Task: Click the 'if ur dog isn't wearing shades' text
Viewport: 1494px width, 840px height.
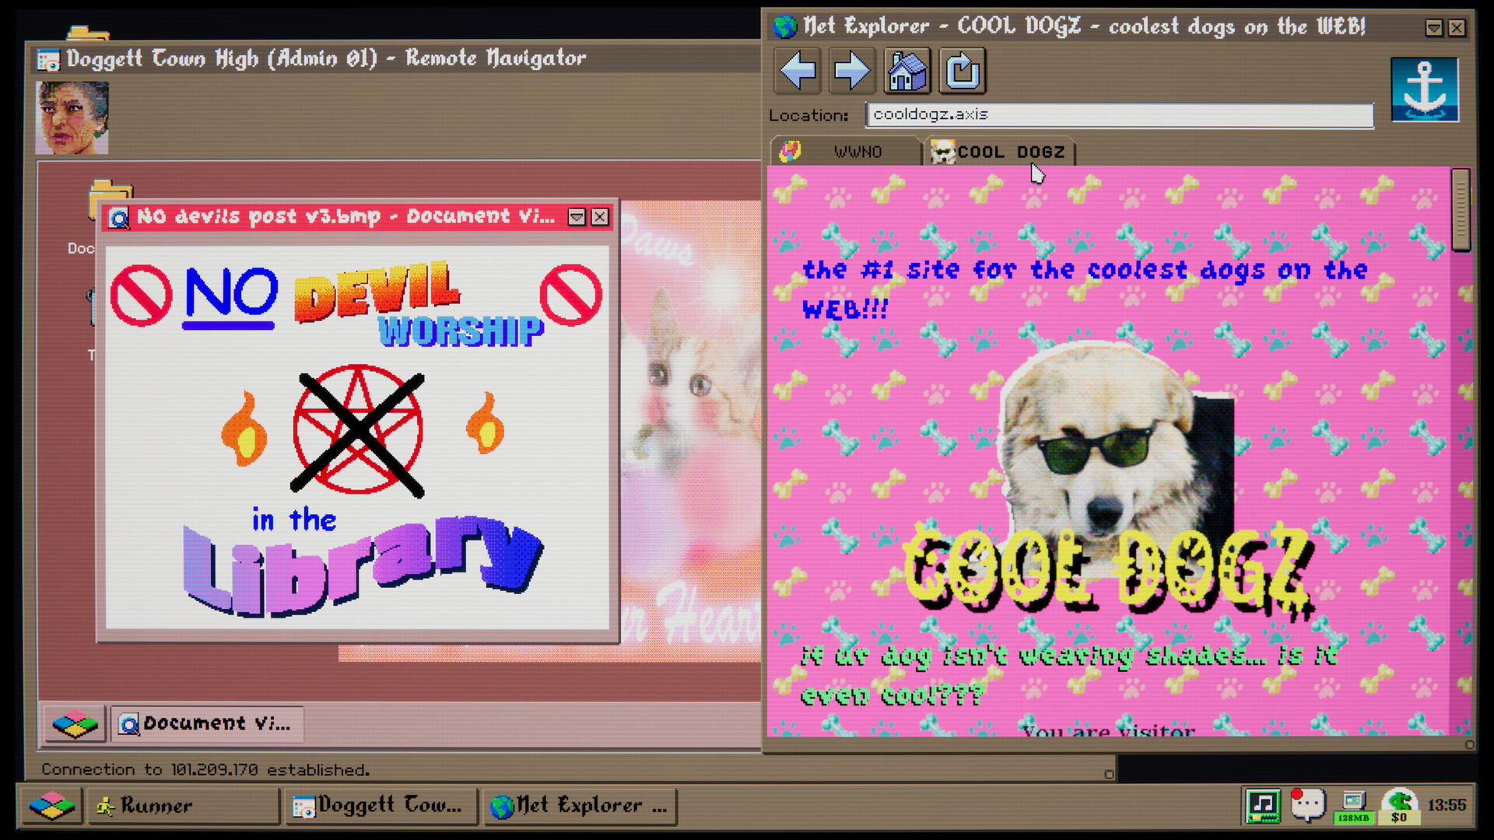Action: pos(1069,674)
